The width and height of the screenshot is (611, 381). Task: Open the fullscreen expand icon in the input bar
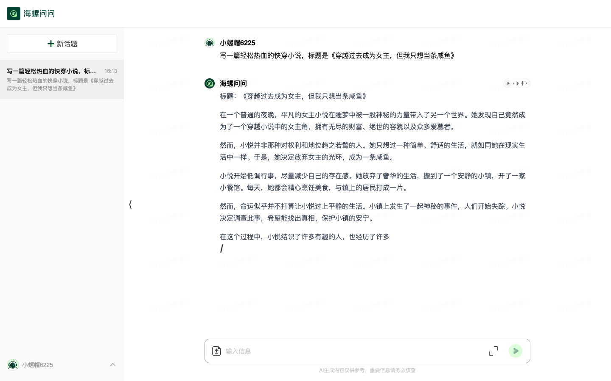[x=493, y=351]
